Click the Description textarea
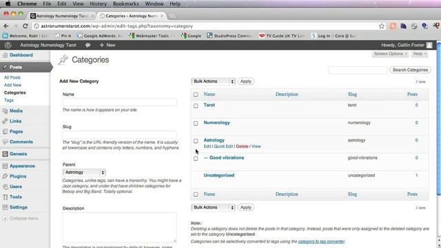Image resolution: width=441 pixels, height=248 pixels. pyautogui.click(x=119, y=227)
